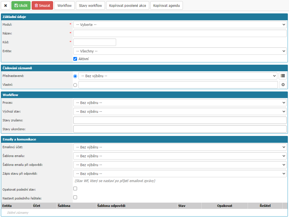This screenshot has height=218, width=289.
Task: Click the Řešitel column header
Action: pos(265,206)
